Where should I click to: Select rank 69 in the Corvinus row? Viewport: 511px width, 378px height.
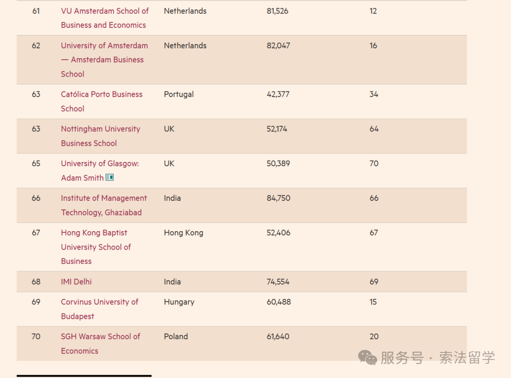click(x=36, y=302)
